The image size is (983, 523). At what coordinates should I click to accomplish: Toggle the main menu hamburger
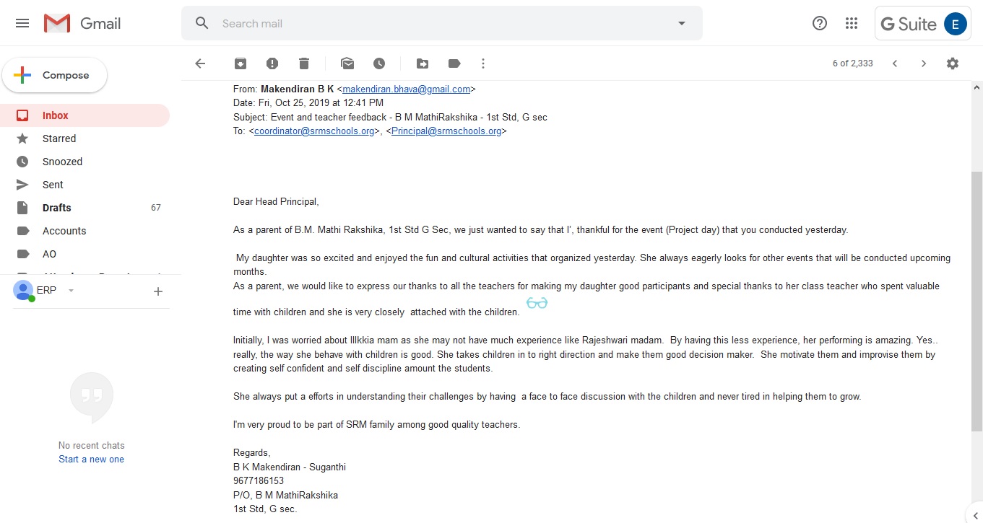[x=22, y=23]
